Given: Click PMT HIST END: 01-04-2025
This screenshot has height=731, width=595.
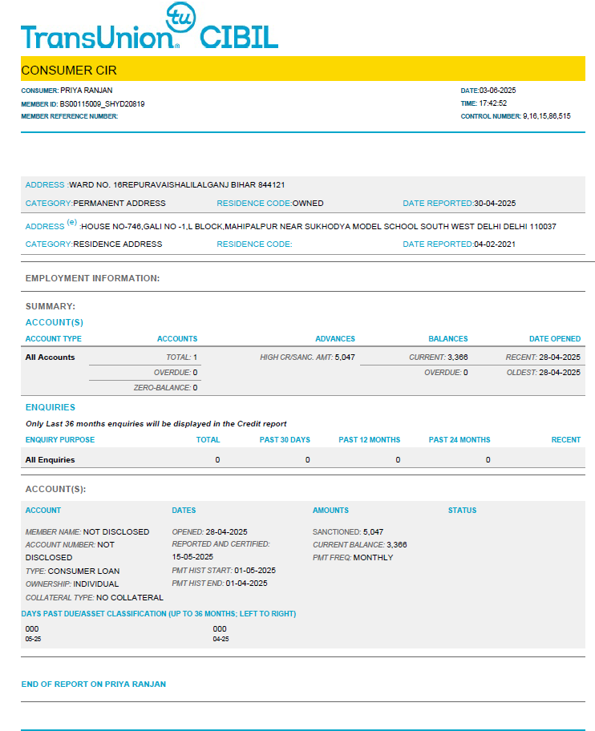Looking at the screenshot, I should pyautogui.click(x=219, y=584).
